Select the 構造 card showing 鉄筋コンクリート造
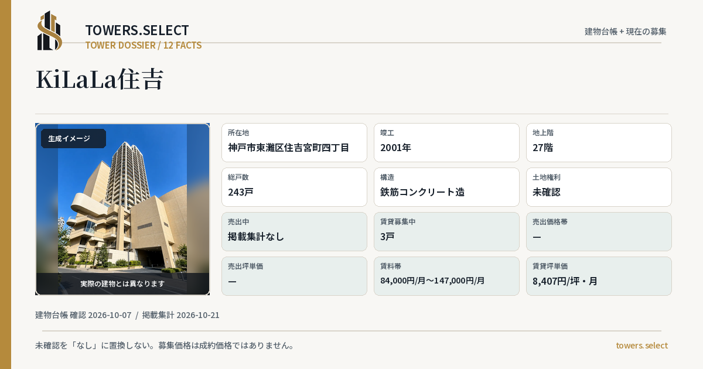Viewport: 703px width, 369px height. point(446,187)
